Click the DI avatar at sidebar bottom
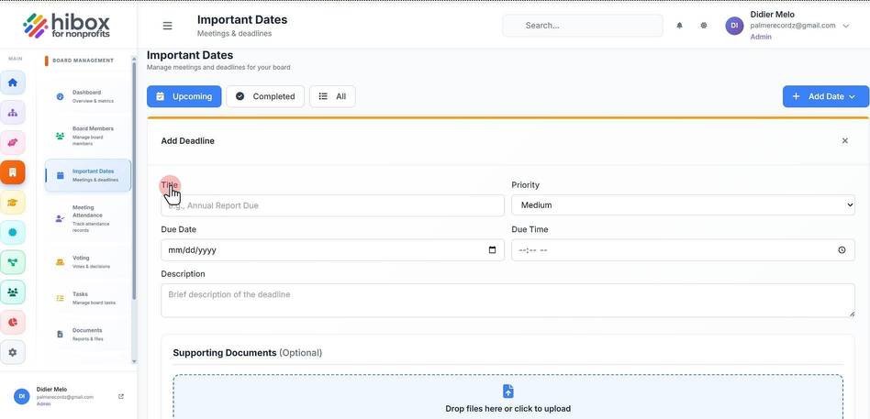The width and height of the screenshot is (870, 419). click(21, 396)
